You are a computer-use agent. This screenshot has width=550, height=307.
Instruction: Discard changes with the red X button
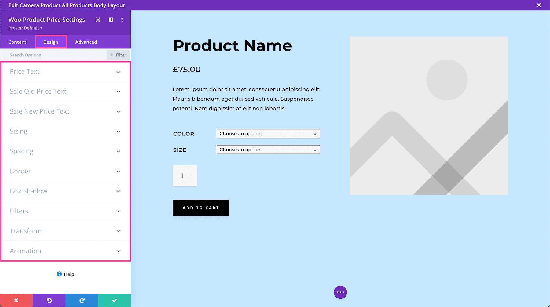pyautogui.click(x=16, y=300)
